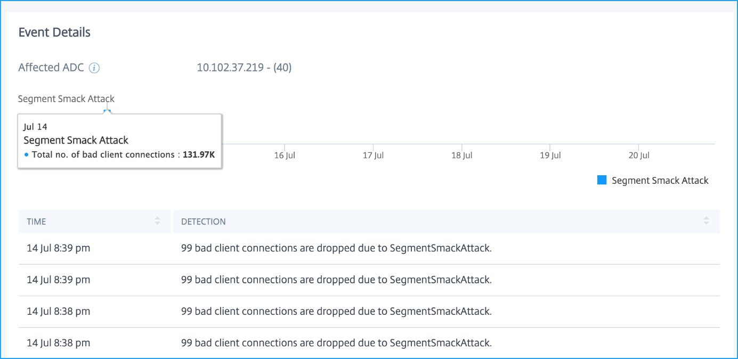
Task: Click the Segment Smack Attack chart title
Action: [x=66, y=99]
